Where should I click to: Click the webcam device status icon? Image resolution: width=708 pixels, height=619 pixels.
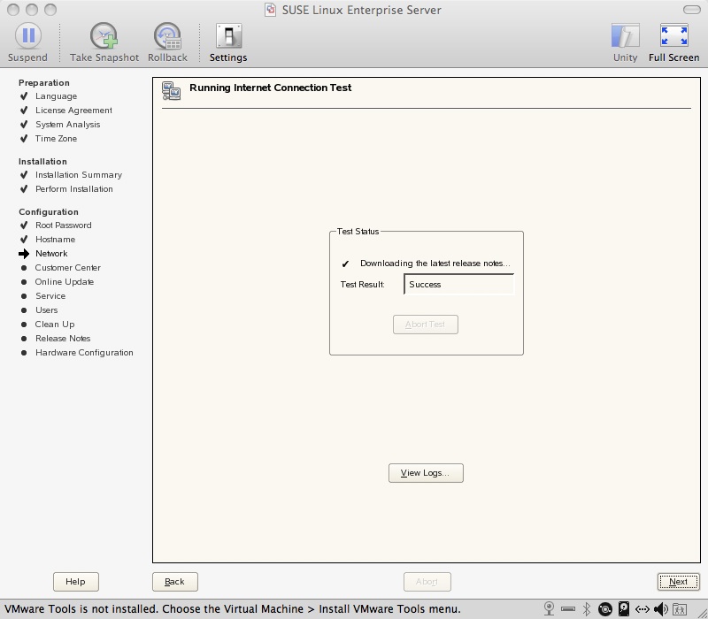(x=549, y=608)
